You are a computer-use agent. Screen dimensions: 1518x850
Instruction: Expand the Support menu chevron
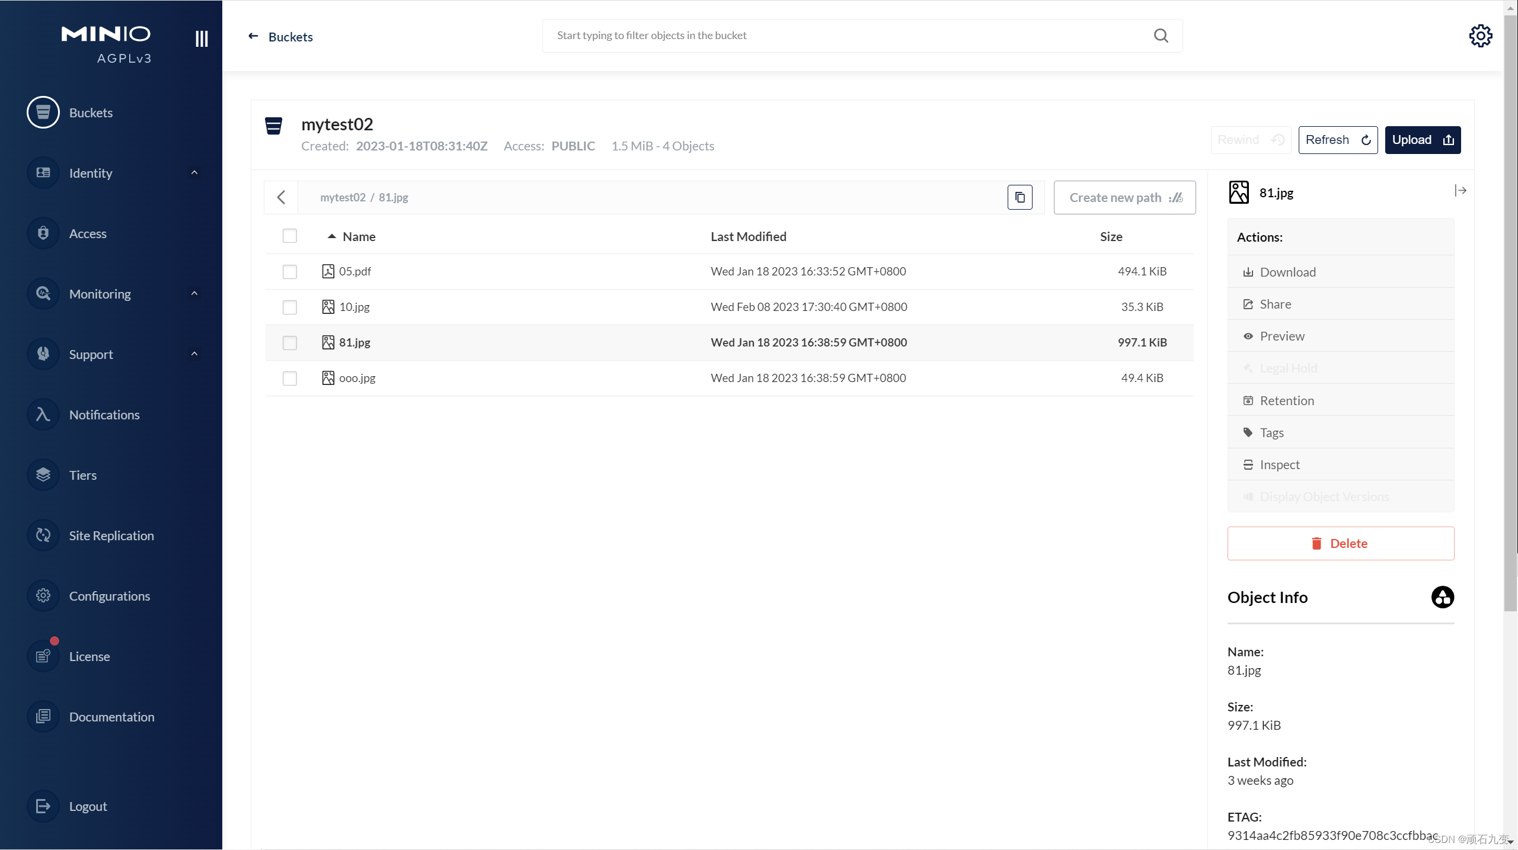(x=194, y=354)
